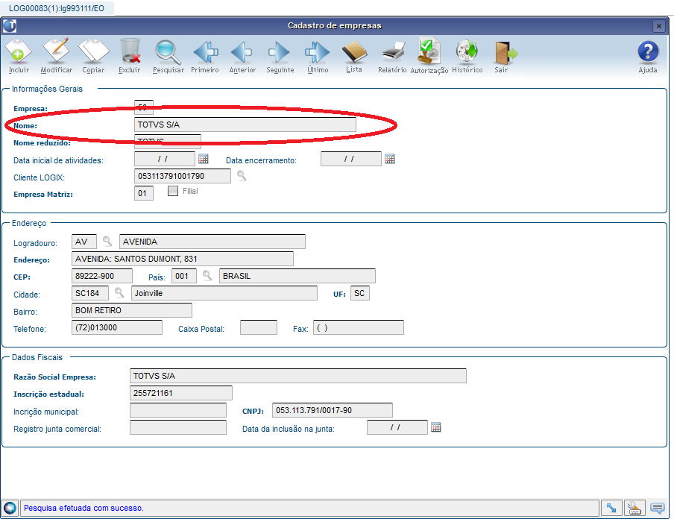674x519 pixels.
Task: Close the Cadastro de empresas window
Action: click(658, 26)
